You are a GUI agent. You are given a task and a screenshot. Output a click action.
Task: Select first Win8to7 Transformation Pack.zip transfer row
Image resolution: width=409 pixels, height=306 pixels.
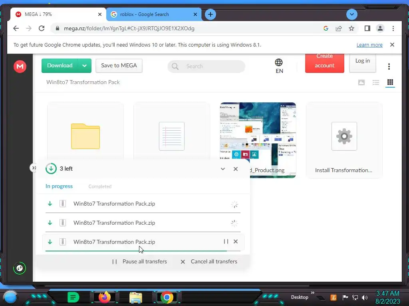(x=143, y=204)
